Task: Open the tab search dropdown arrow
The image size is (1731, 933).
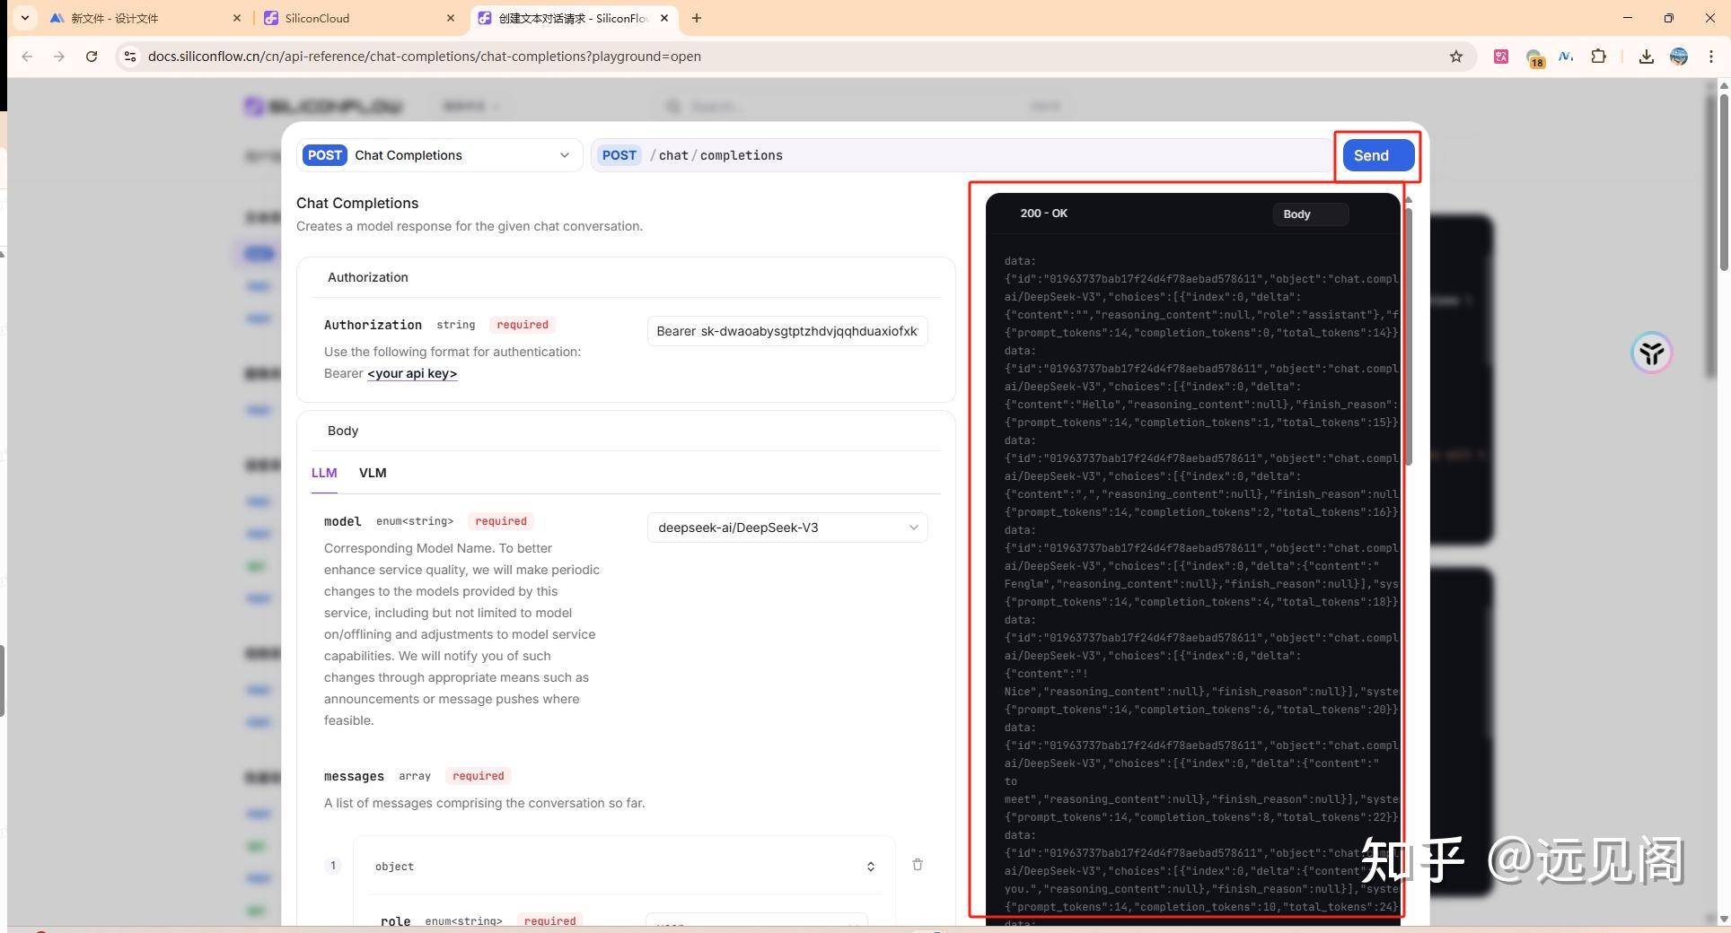Action: point(24,18)
